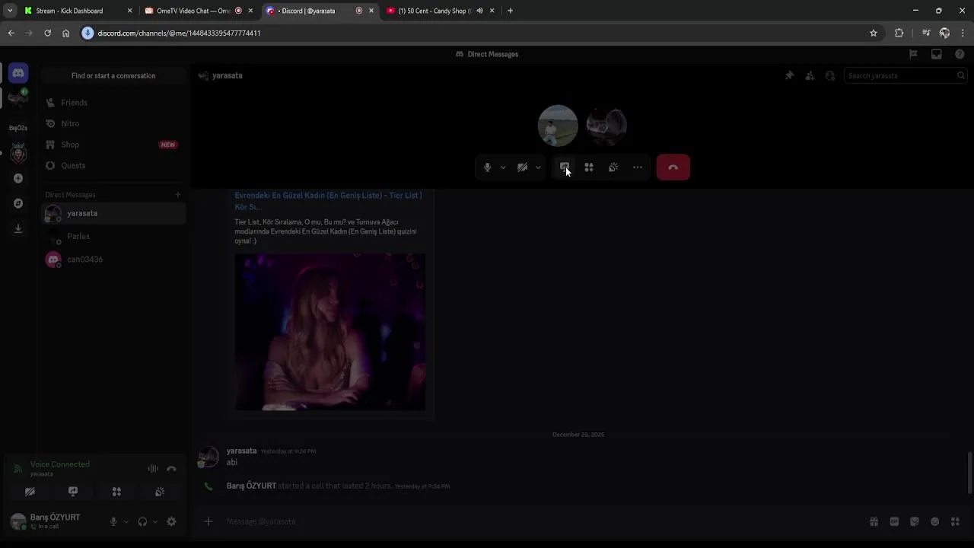Viewport: 974px width, 548px height.
Task: Open soundboard in Voice Connected panel
Action: tap(160, 492)
